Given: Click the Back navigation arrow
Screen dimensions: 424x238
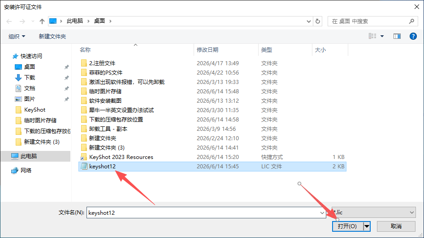Looking at the screenshot, I should point(9,21).
